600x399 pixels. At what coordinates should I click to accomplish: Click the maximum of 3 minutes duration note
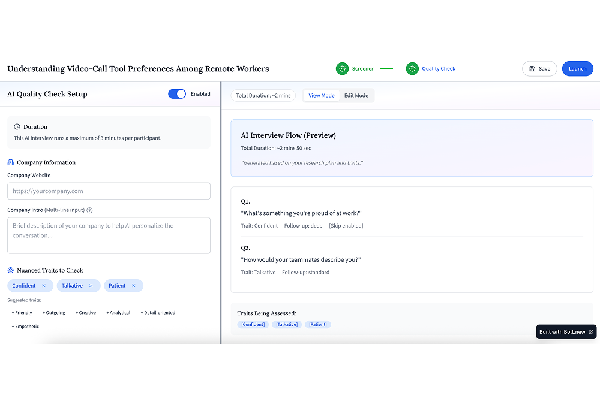click(88, 138)
